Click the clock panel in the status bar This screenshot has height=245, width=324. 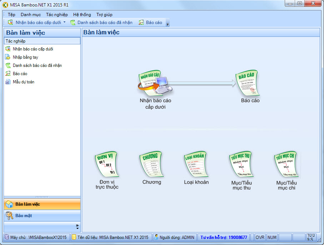pos(311,237)
